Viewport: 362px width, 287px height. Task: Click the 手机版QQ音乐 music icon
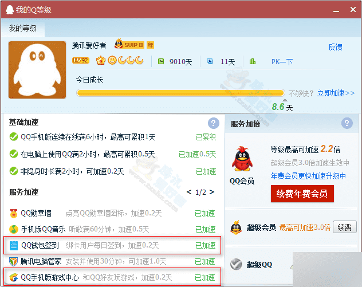(14, 229)
